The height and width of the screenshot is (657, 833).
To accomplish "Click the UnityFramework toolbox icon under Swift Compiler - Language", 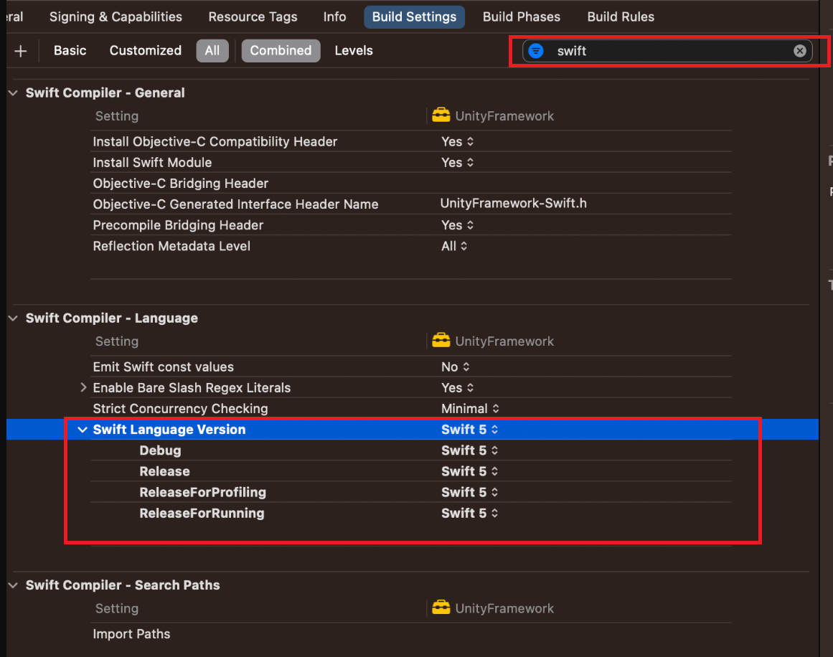I will [x=441, y=341].
